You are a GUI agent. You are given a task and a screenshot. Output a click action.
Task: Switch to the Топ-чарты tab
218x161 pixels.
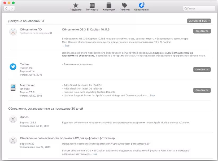tap(92, 7)
